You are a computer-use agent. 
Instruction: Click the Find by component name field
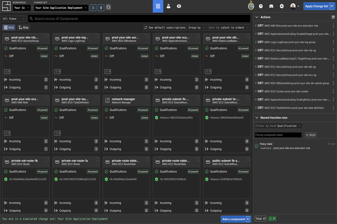click(x=278, y=135)
